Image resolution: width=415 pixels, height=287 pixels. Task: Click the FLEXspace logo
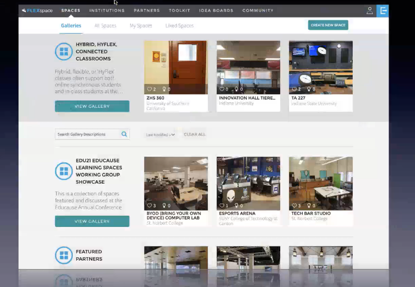37,11
